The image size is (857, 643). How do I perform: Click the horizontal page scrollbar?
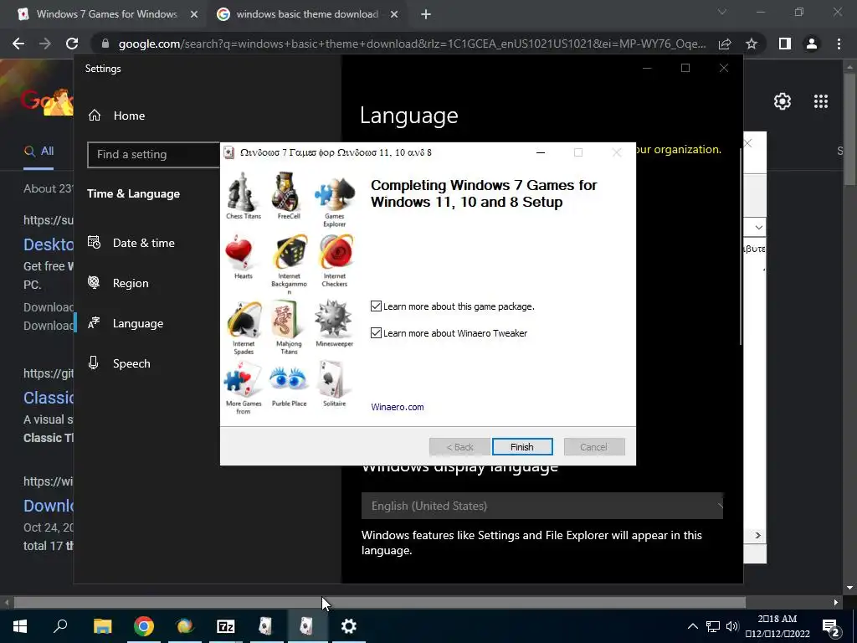click(x=380, y=603)
